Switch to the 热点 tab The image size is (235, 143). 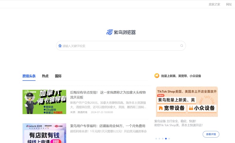click(x=45, y=76)
